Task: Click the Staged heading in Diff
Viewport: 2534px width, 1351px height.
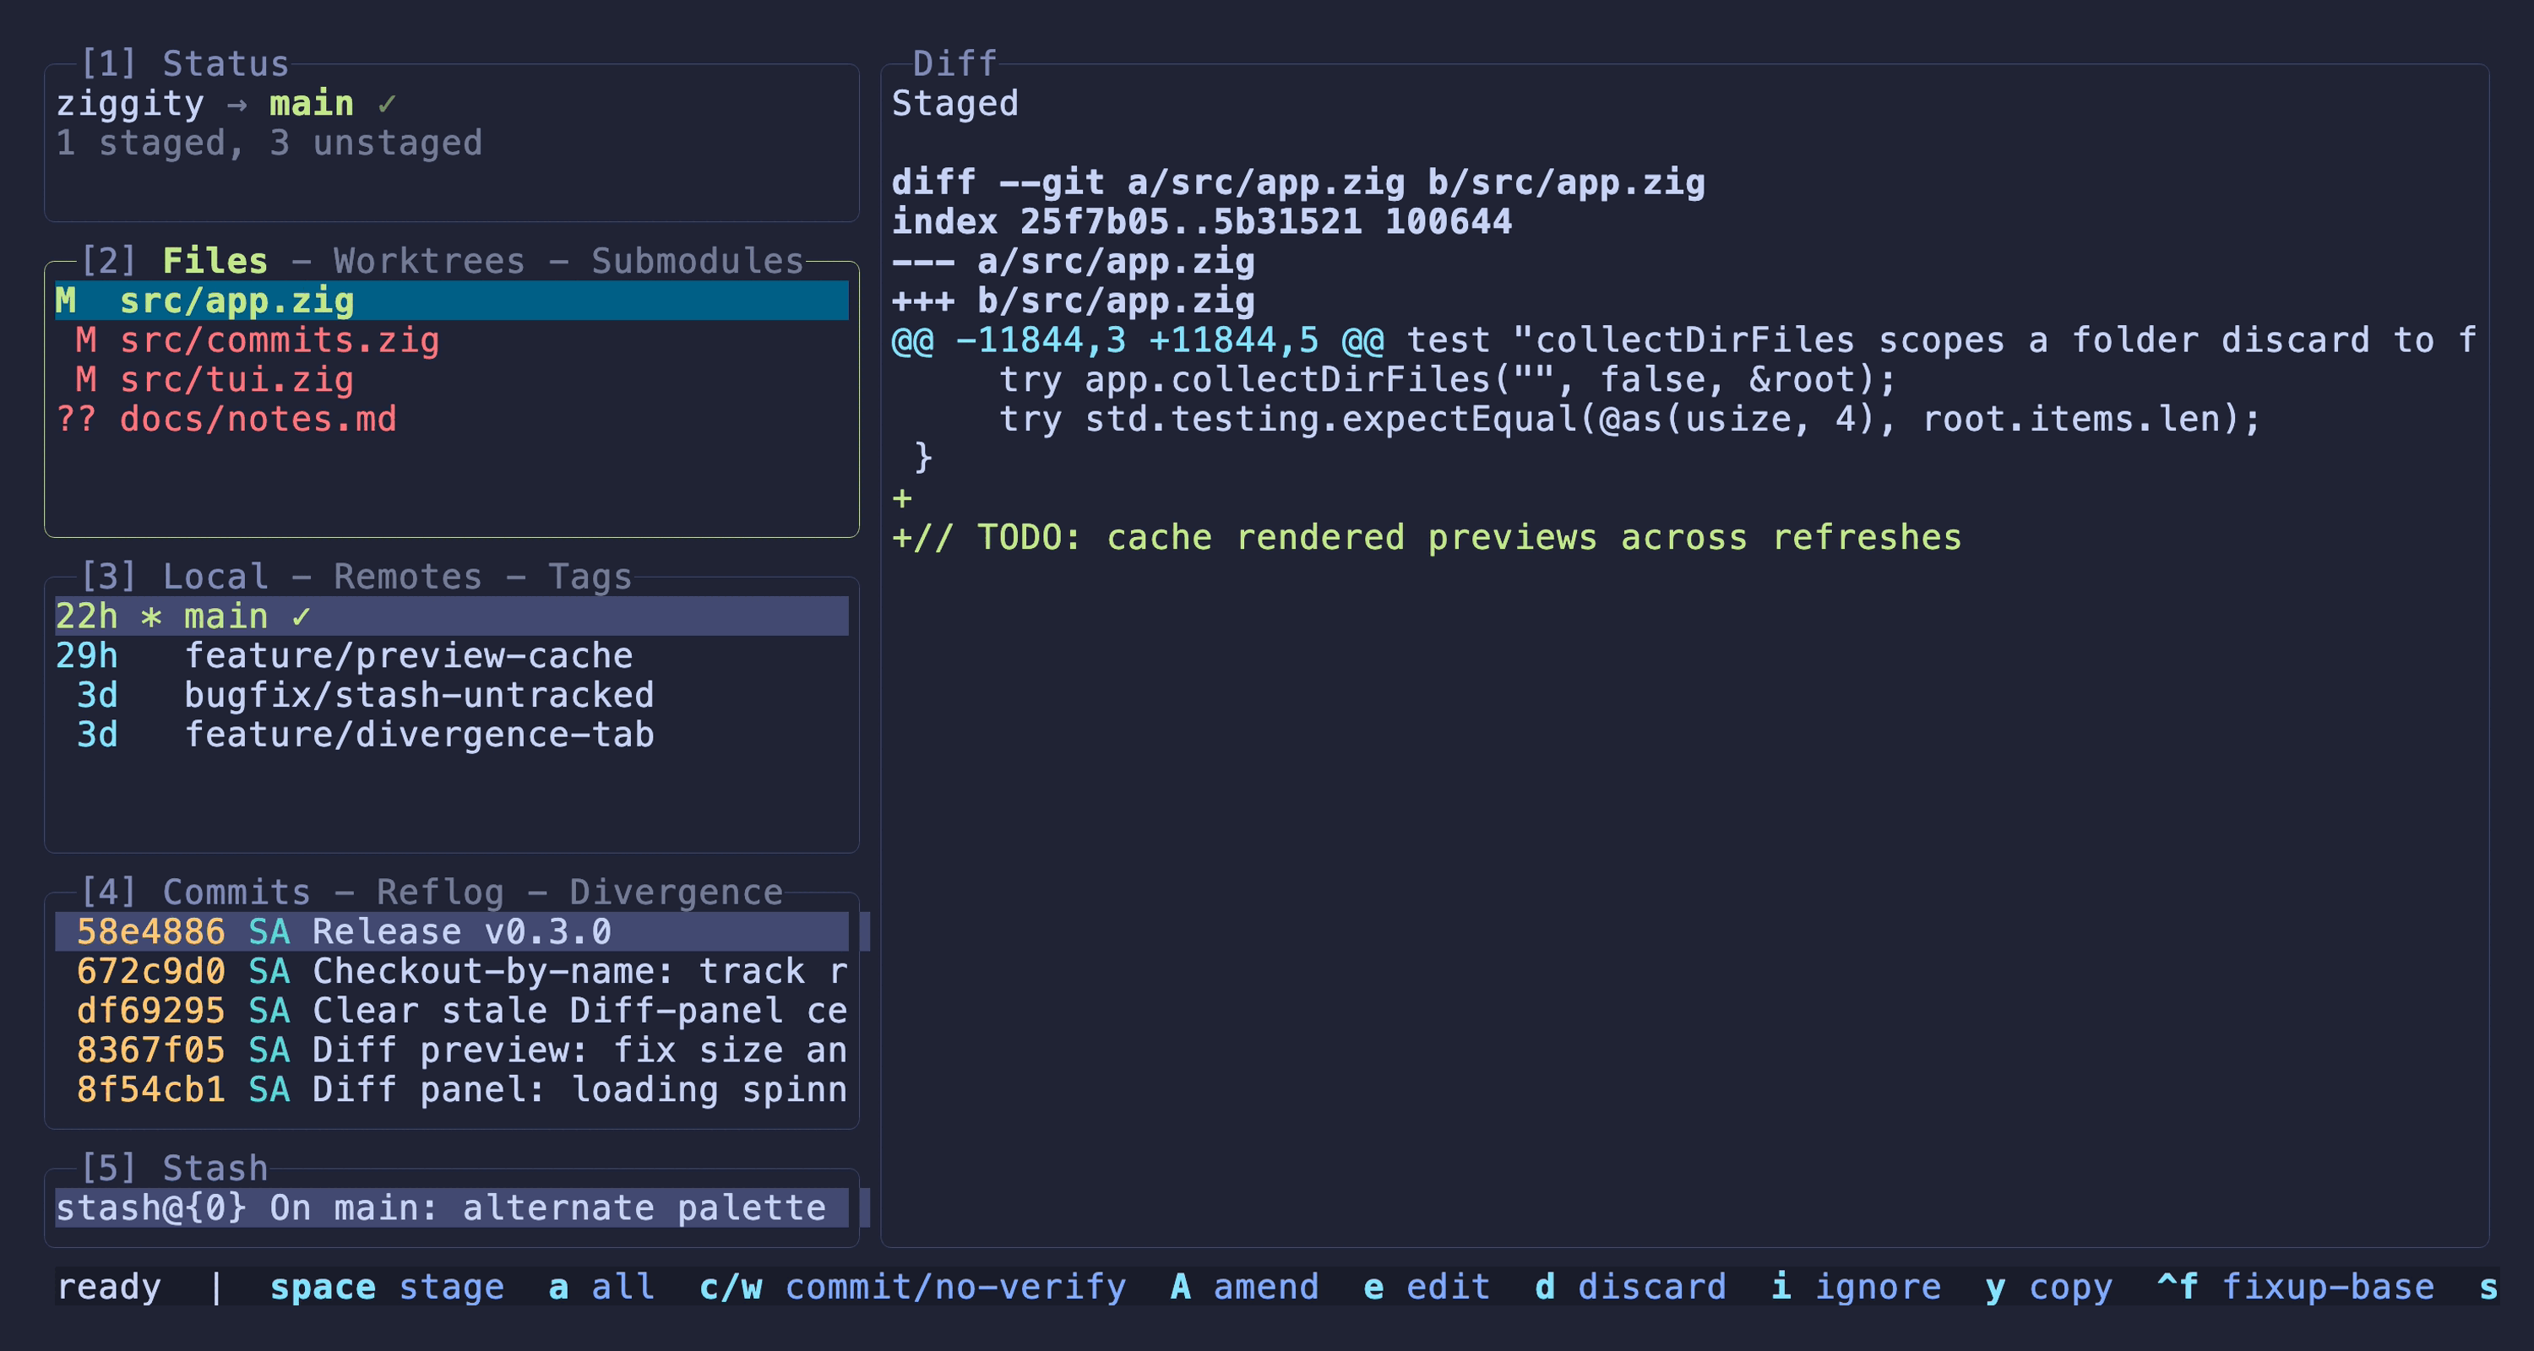Action: (x=954, y=103)
